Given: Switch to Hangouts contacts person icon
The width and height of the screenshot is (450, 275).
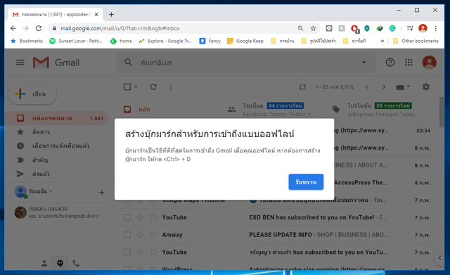Looking at the screenshot, I should (x=44, y=263).
